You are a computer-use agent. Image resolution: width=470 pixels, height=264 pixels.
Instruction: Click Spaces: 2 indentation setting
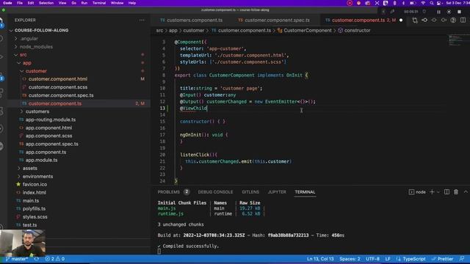coord(350,259)
